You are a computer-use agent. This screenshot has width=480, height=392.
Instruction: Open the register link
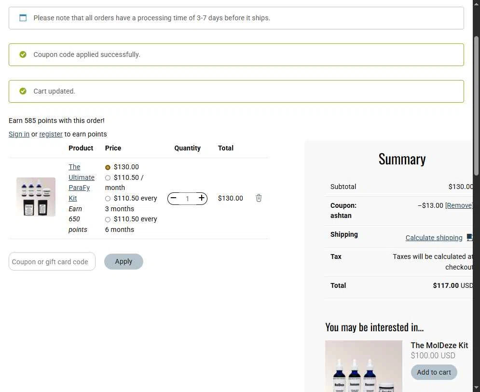[51, 134]
